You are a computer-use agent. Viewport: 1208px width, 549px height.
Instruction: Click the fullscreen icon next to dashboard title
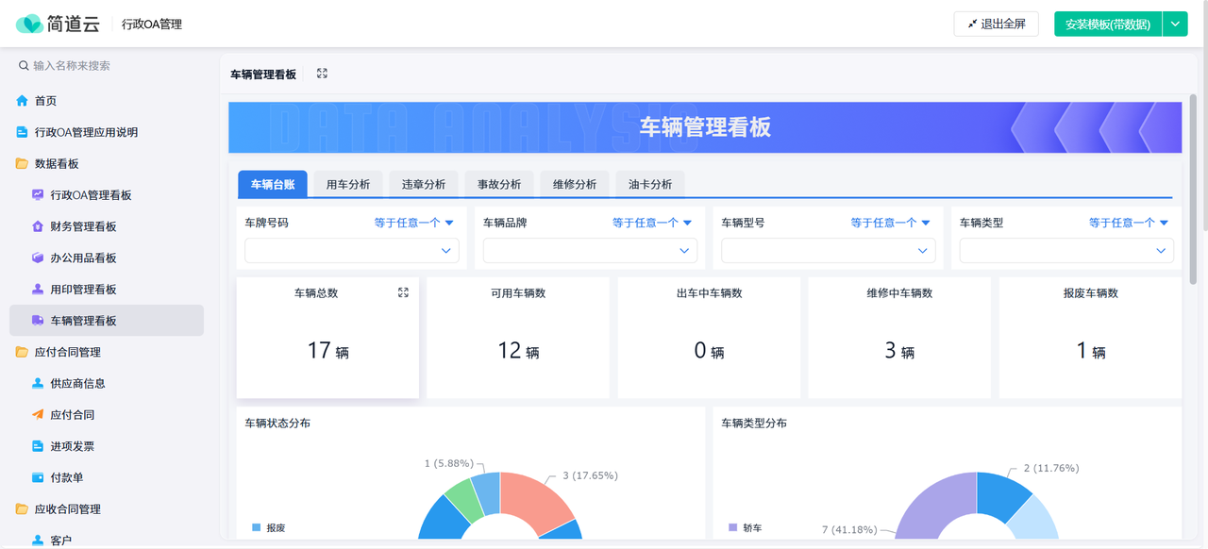322,74
